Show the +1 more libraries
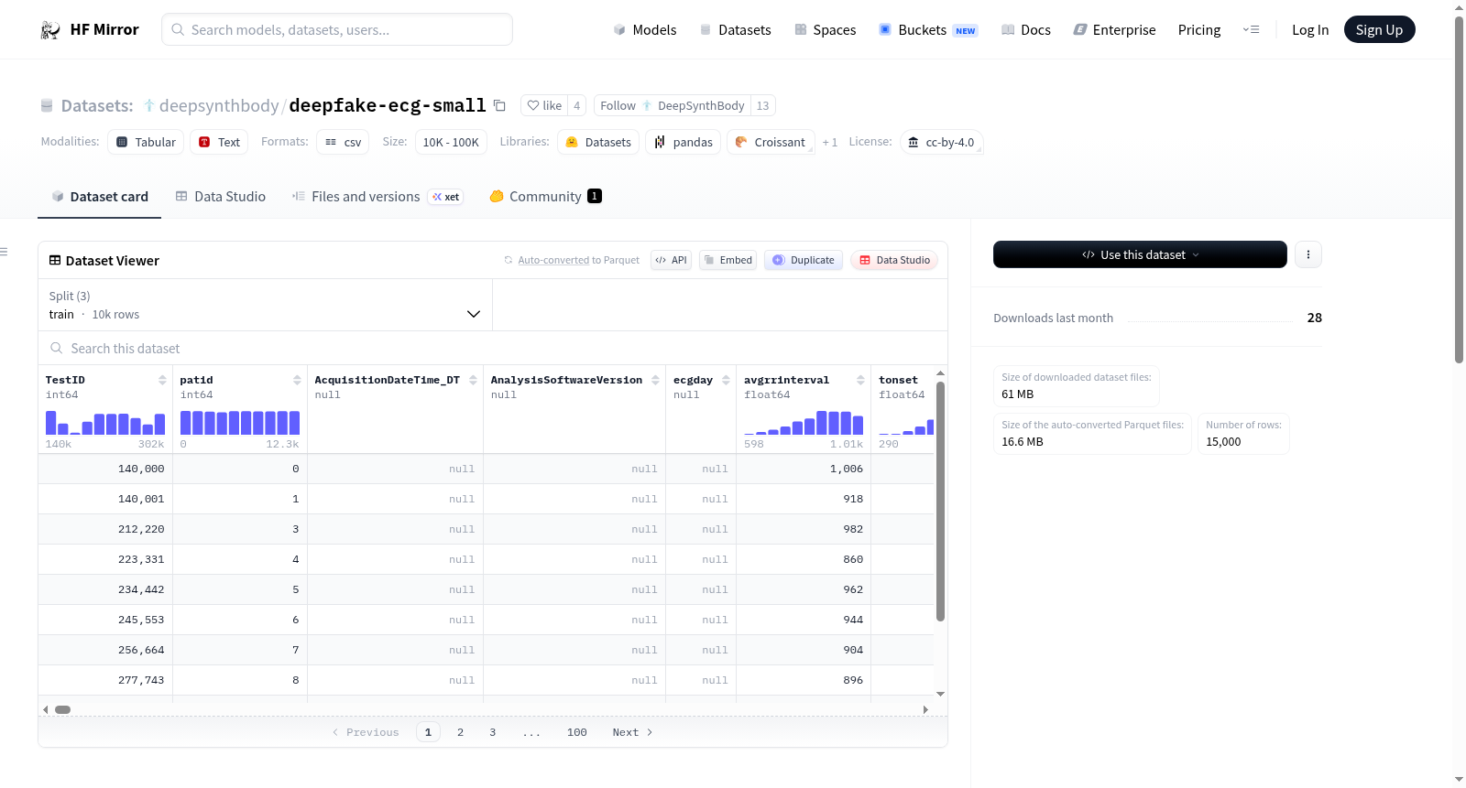Screen dimensions: 1466x788 click(x=830, y=142)
